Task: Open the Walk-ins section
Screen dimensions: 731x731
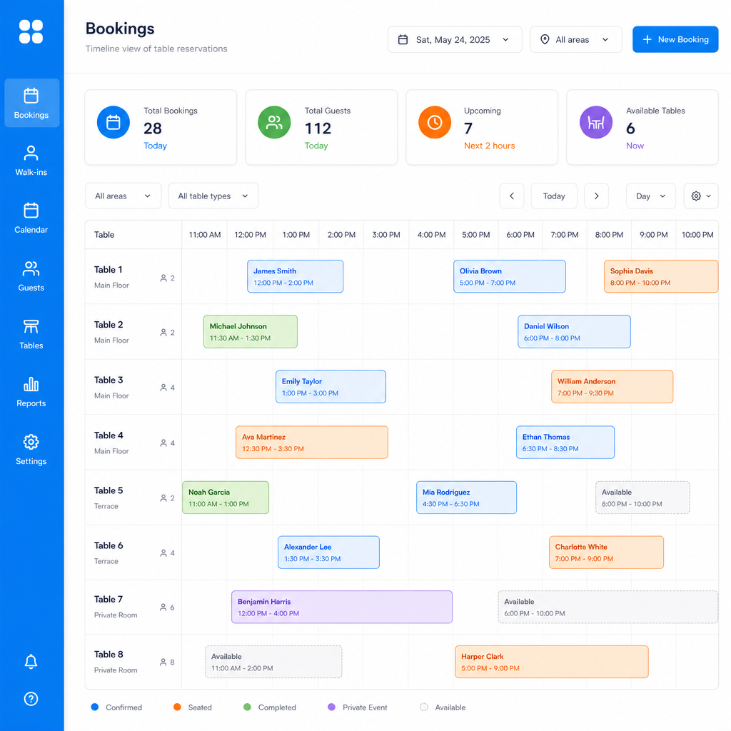Action: [x=31, y=161]
